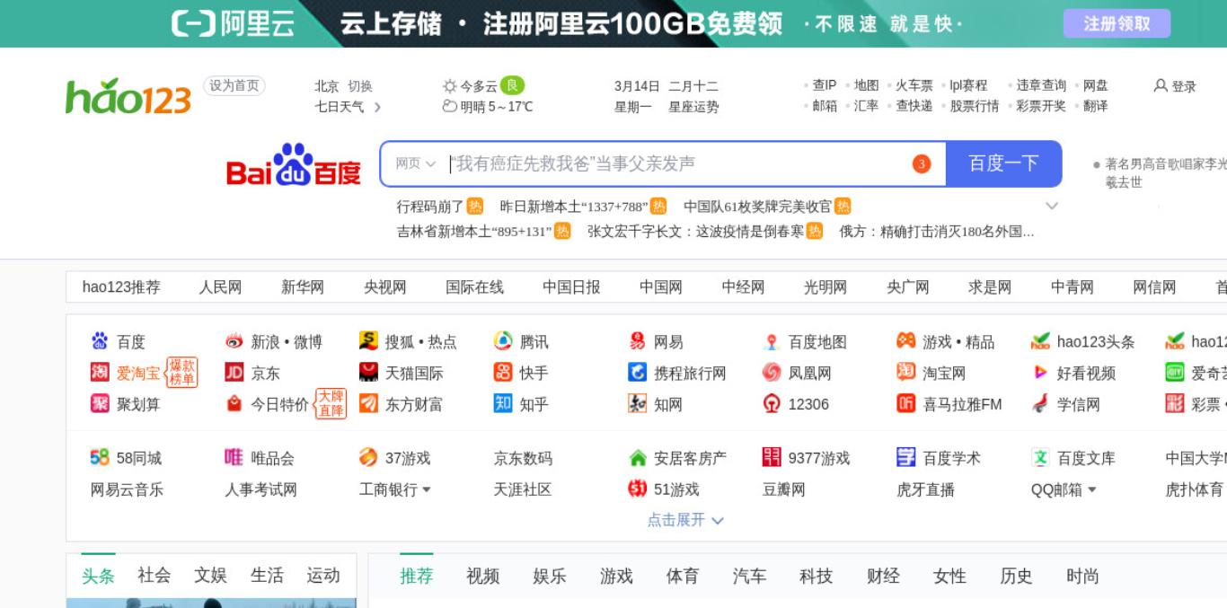Open the 58同城 icon link
The width and height of the screenshot is (1227, 608).
tap(126, 458)
